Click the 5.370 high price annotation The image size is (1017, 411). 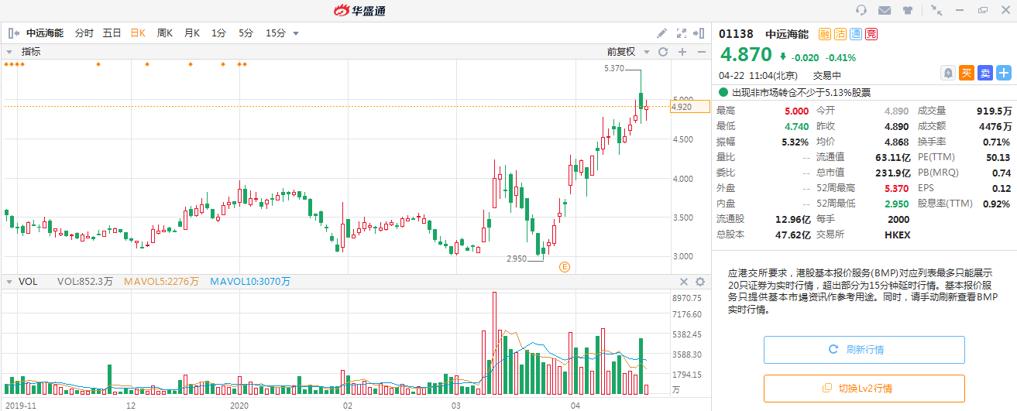click(613, 69)
